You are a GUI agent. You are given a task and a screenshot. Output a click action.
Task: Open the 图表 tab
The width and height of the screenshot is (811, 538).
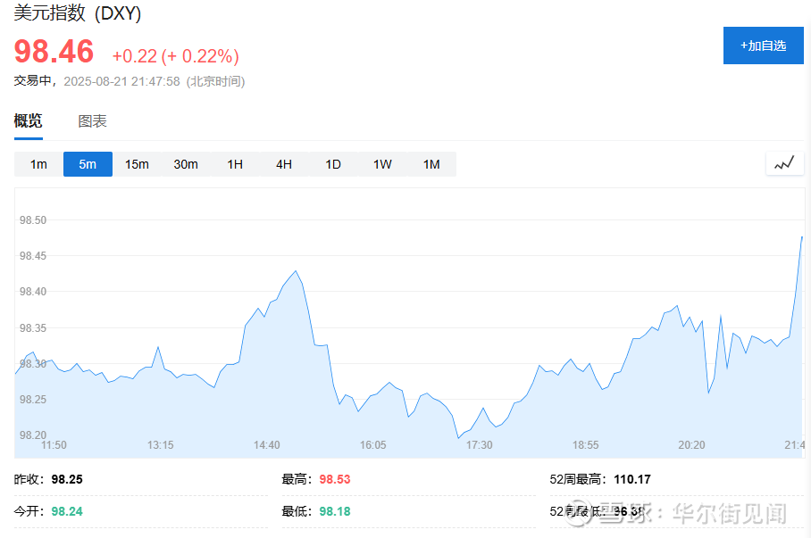tap(92, 121)
